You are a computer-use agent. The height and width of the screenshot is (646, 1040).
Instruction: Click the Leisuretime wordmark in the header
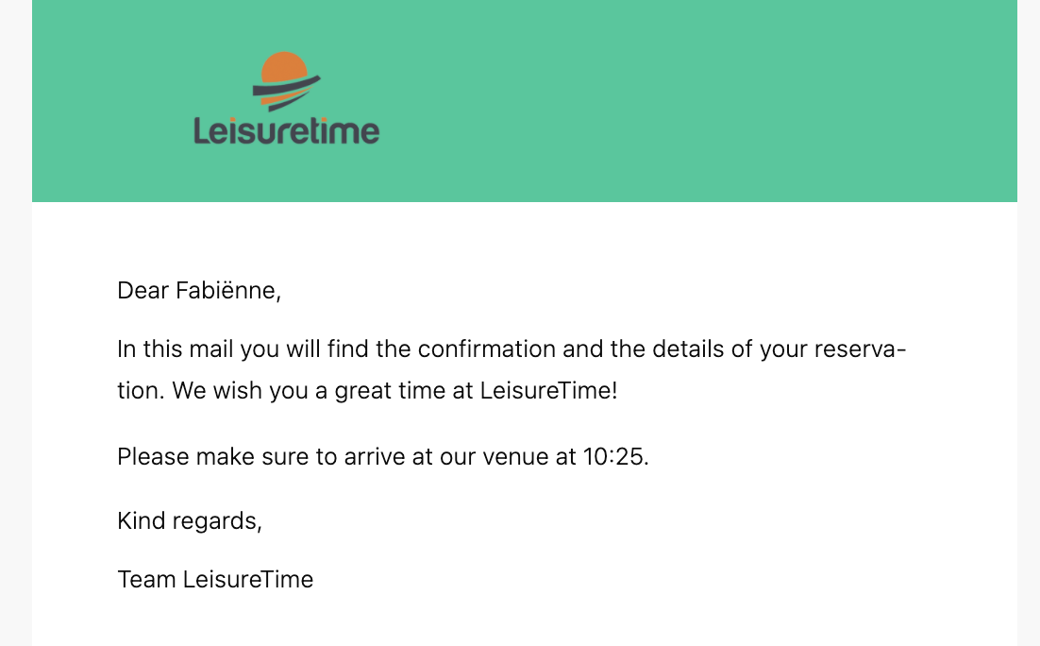(x=287, y=130)
